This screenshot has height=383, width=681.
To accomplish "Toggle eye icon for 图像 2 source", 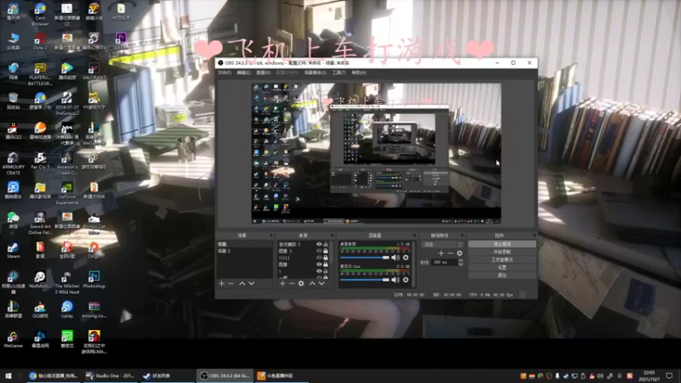I will click(x=319, y=251).
